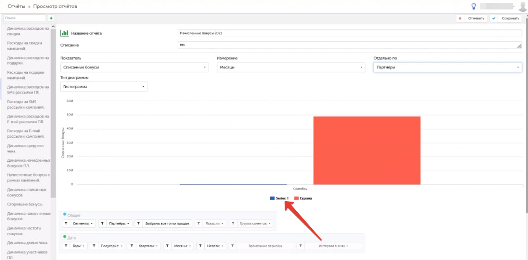Click the filter icon next to Партнёры filter
Screen dimensions: 528x260
click(103, 223)
